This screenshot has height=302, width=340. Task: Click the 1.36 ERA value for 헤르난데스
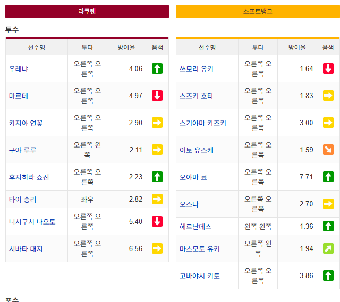tap(307, 227)
